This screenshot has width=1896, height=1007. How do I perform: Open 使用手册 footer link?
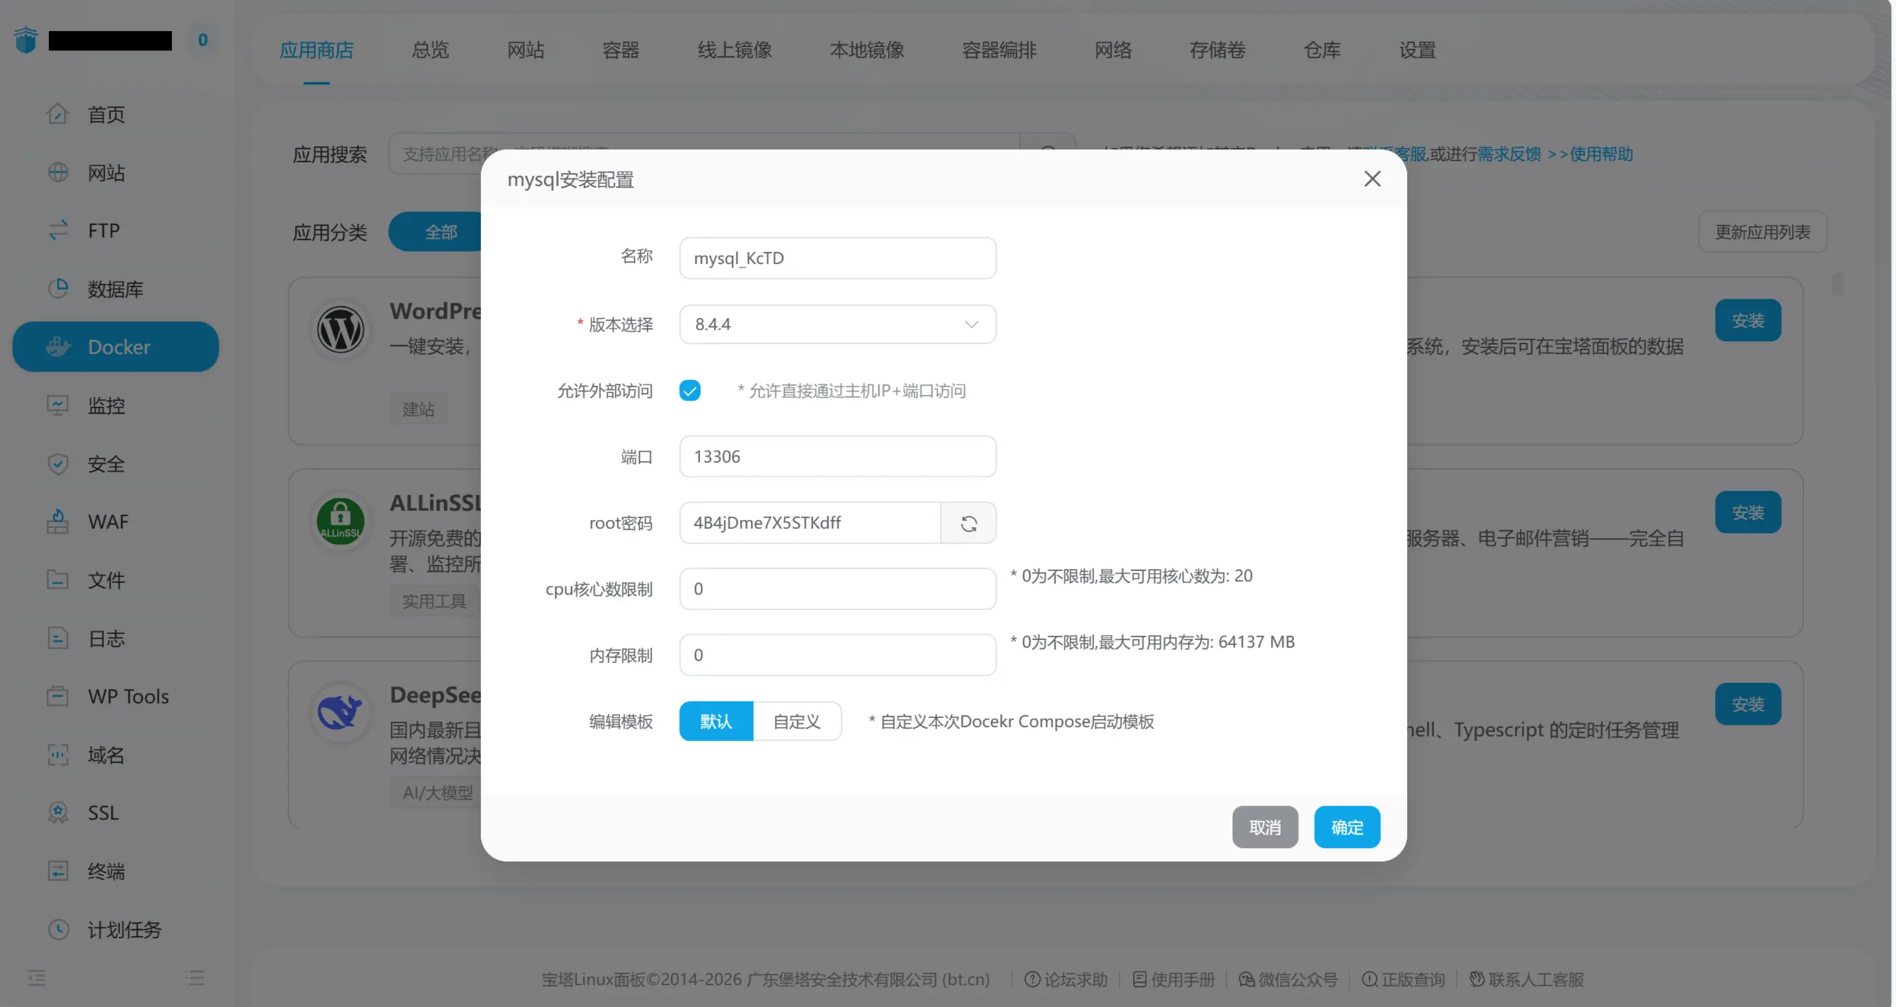(1173, 980)
